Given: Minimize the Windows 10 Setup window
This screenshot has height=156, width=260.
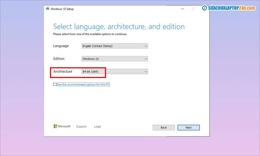Looking at the screenshot, I should 183,9.
